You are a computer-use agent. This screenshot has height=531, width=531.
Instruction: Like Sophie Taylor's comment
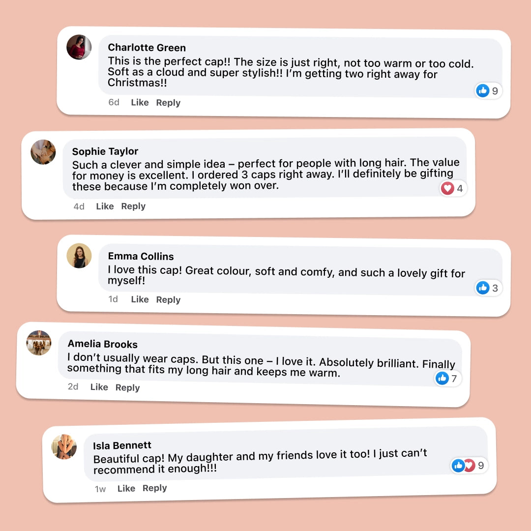[105, 206]
